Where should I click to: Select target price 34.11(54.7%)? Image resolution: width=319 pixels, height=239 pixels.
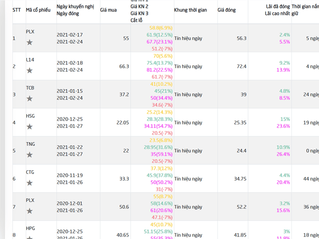point(159,126)
